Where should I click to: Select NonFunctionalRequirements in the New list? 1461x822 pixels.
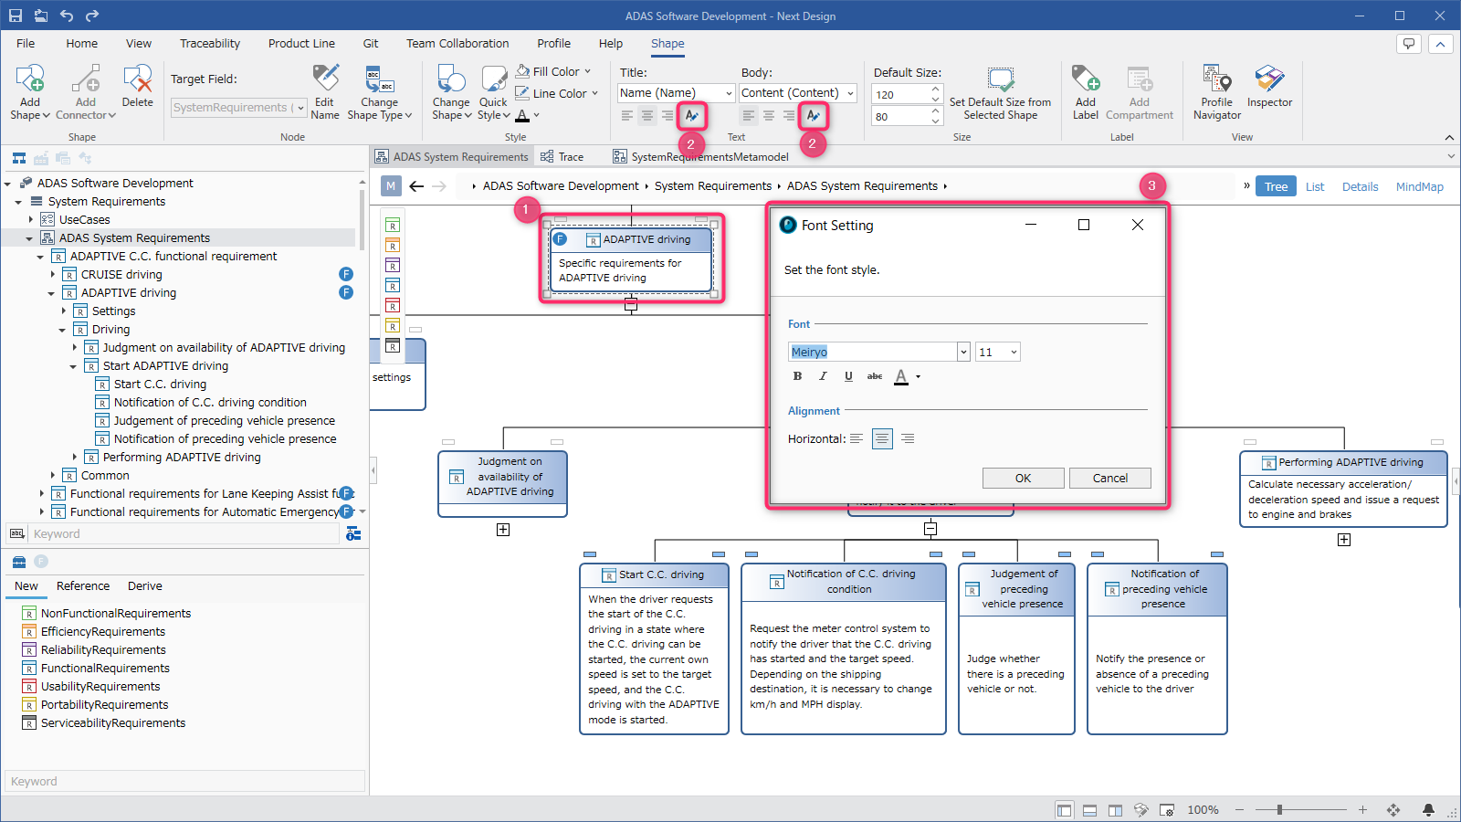click(116, 614)
